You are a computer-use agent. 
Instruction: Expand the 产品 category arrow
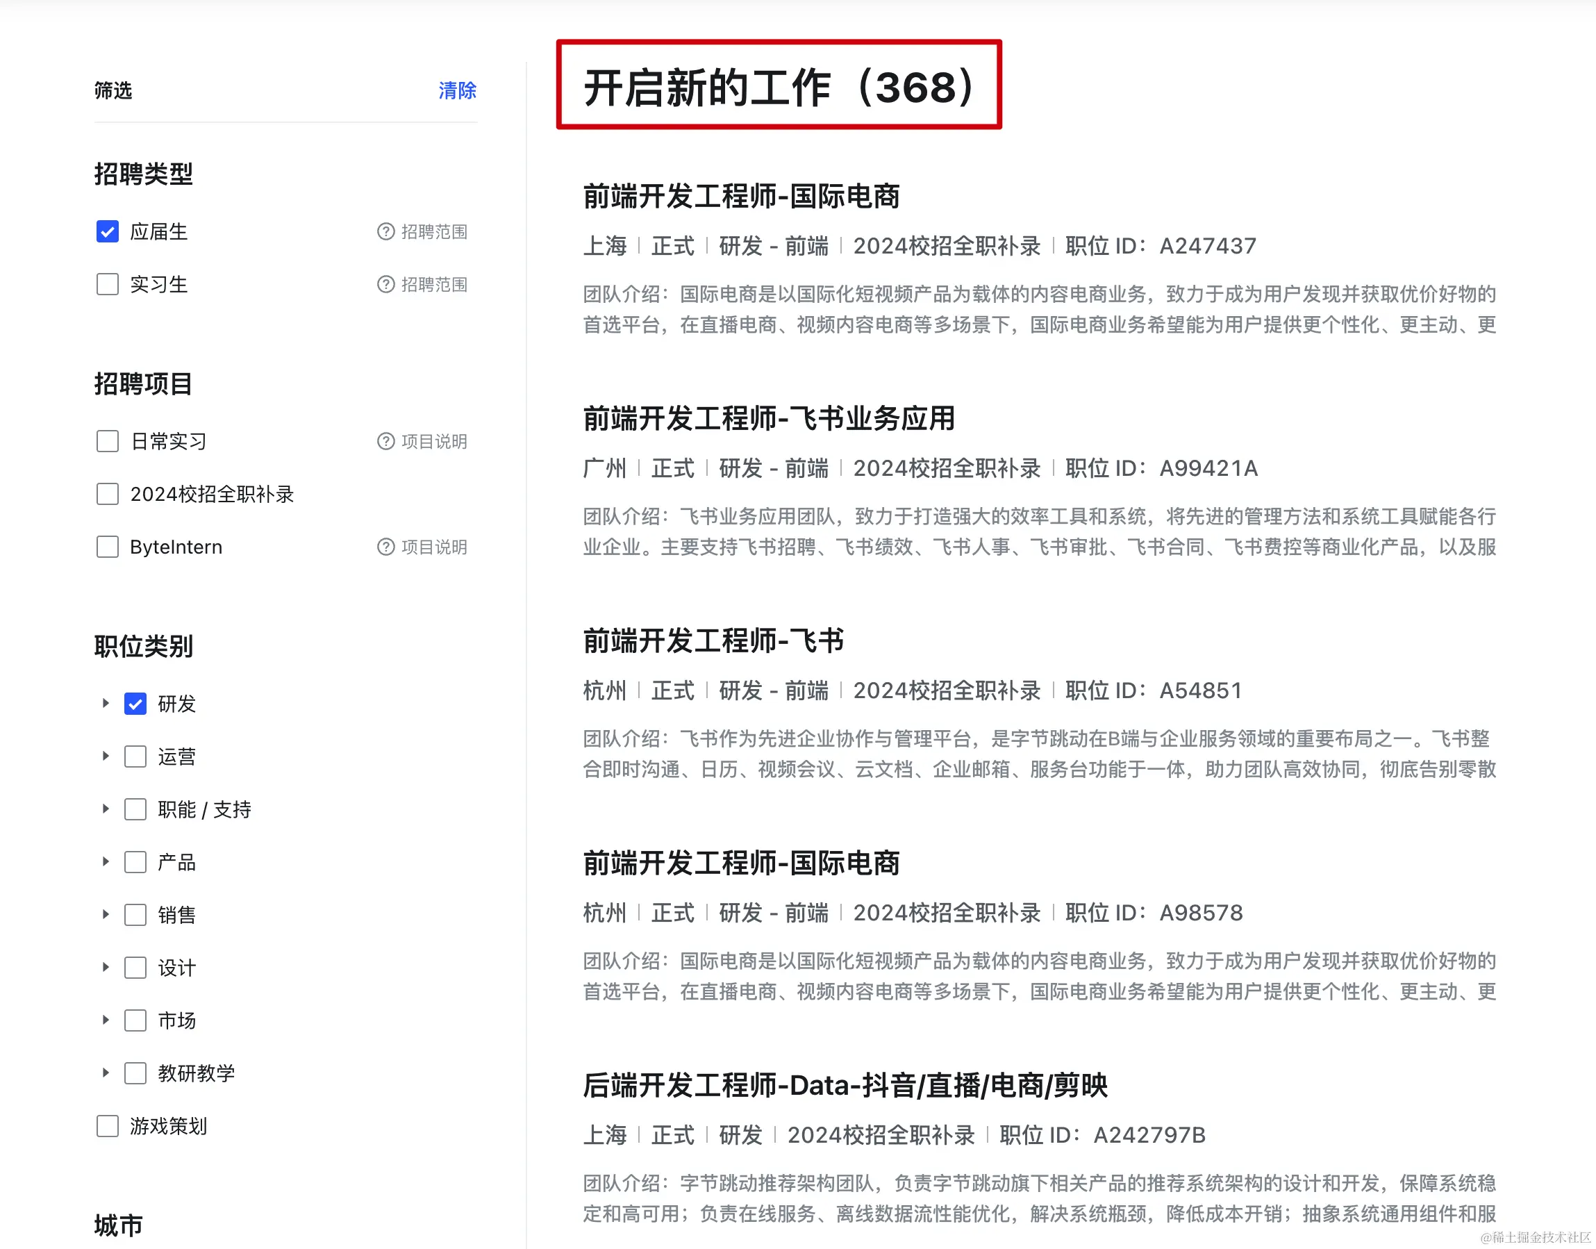(106, 862)
